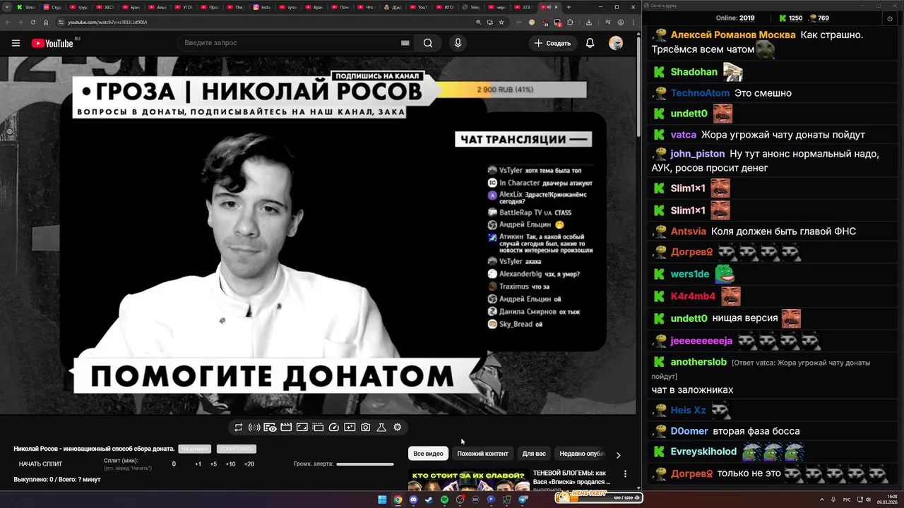Screen dimensions: 904x508
Task: Click username 'Evreyskiholod' in chat
Action: click(703, 452)
